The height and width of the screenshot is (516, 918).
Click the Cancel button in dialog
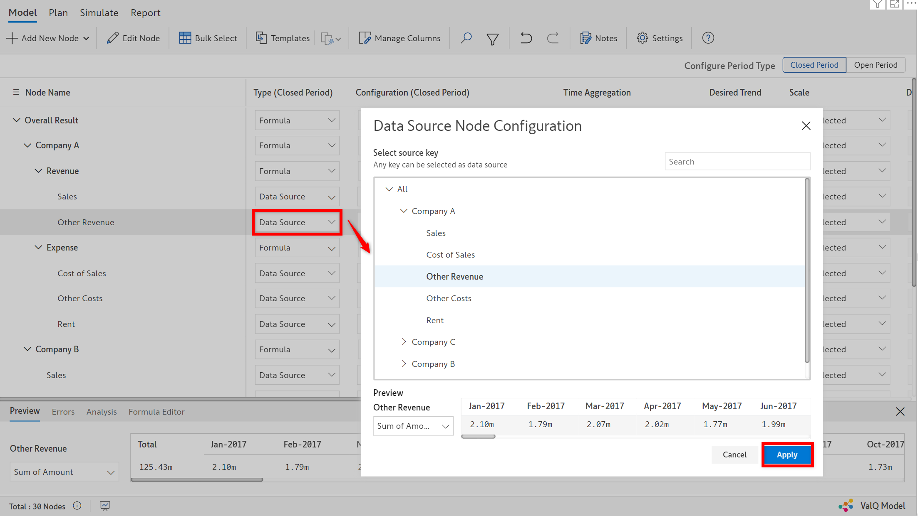pos(734,455)
